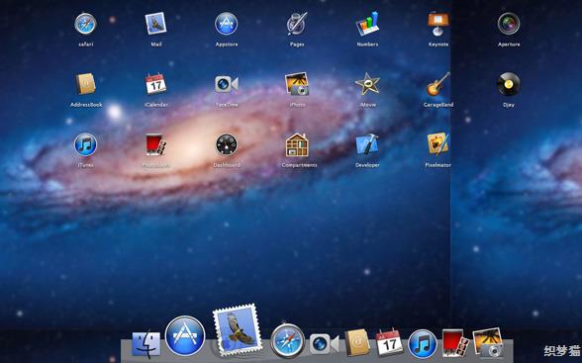
Task: Launch the Pixelmator app
Action: click(x=437, y=143)
